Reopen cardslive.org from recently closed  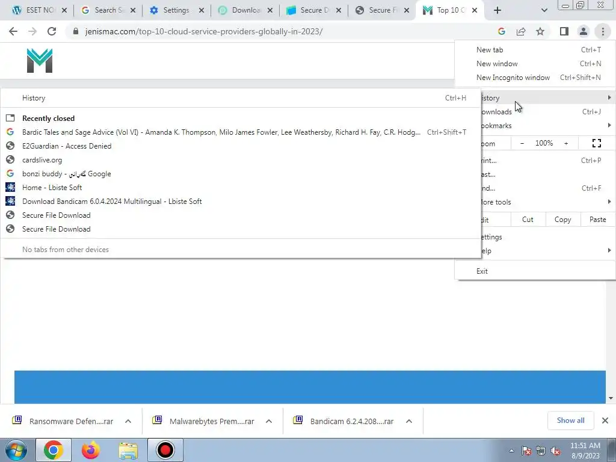(x=241, y=160)
